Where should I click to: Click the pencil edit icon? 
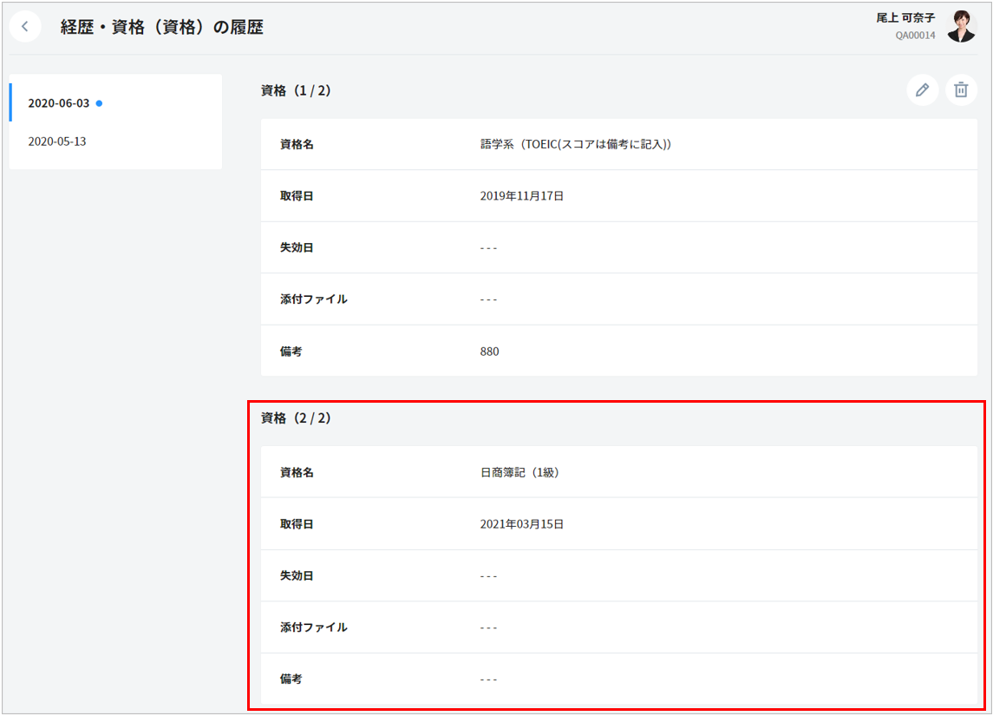923,90
